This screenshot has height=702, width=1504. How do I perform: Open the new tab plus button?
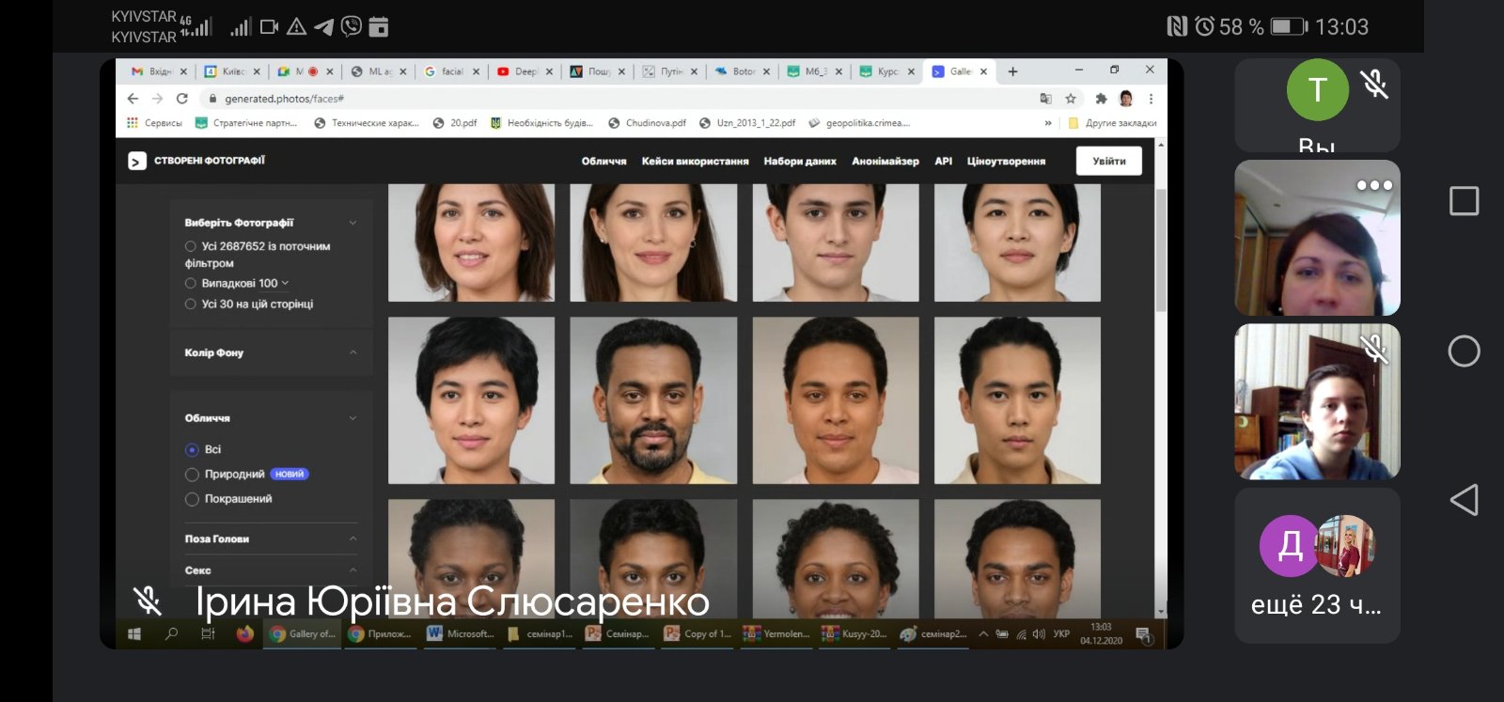(1012, 71)
